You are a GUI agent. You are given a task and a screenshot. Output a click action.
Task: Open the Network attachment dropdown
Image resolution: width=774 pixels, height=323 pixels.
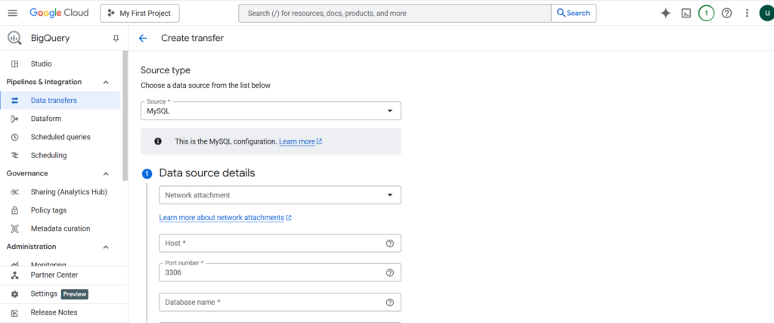point(280,195)
